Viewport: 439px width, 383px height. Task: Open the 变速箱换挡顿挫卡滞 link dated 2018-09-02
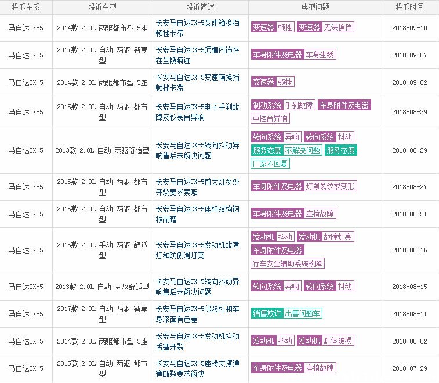pyautogui.click(x=197, y=82)
